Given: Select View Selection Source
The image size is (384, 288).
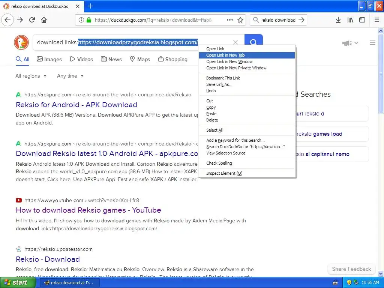Looking at the screenshot, I should [247, 153].
